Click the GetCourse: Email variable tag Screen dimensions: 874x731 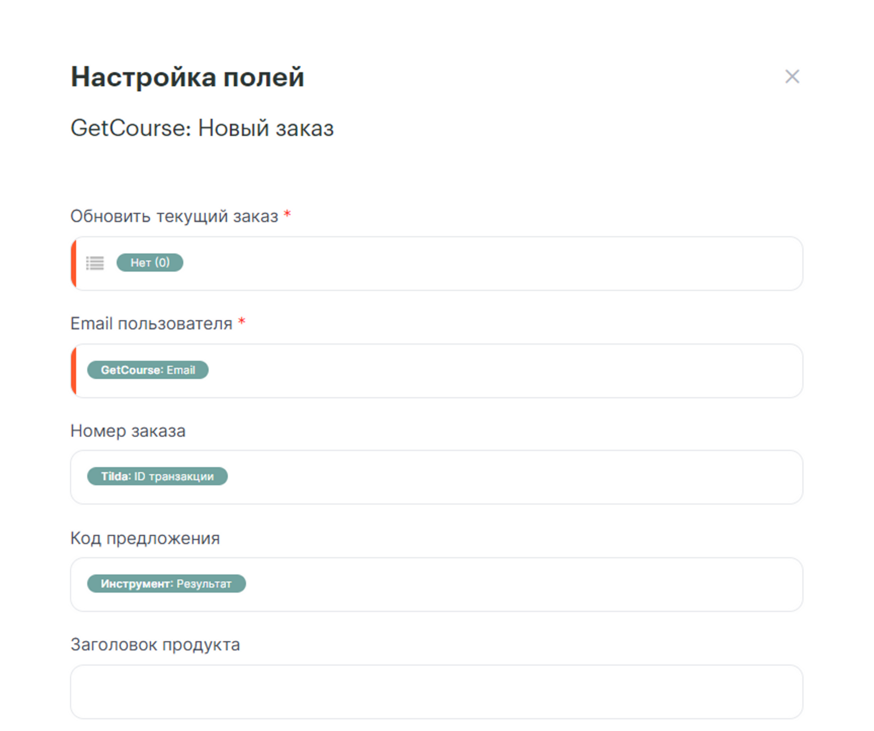click(x=147, y=370)
